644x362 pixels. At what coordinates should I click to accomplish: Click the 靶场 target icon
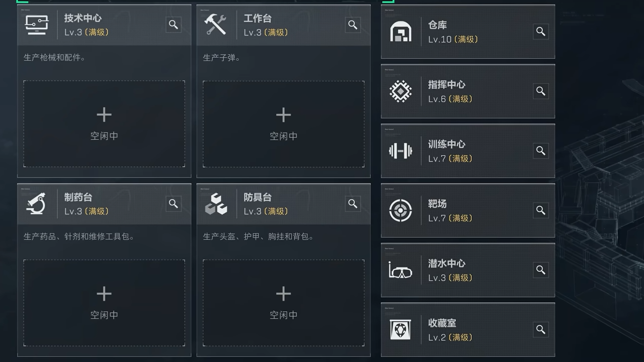pyautogui.click(x=400, y=210)
